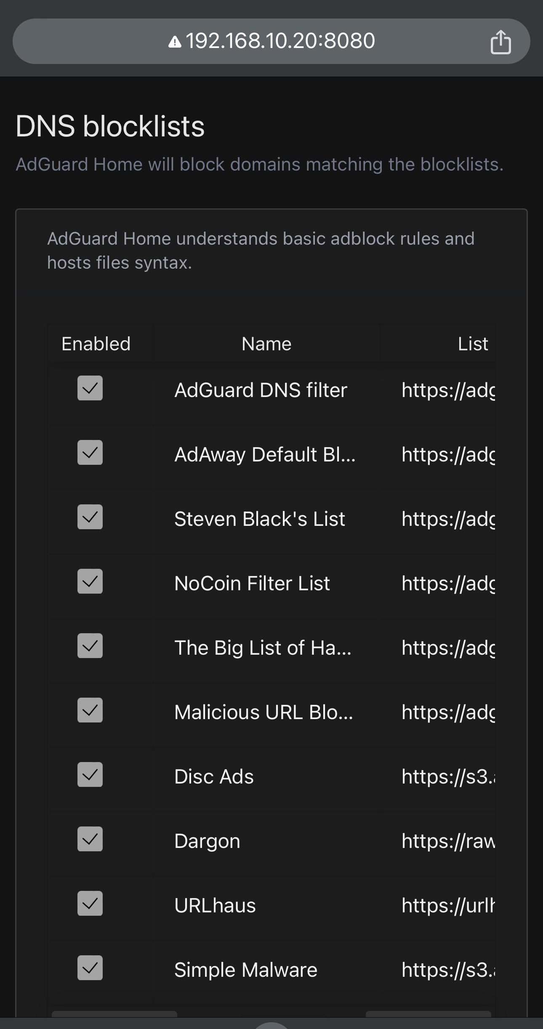Disable the Simple Malware checkbox
This screenshot has height=1029, width=543.
90,968
